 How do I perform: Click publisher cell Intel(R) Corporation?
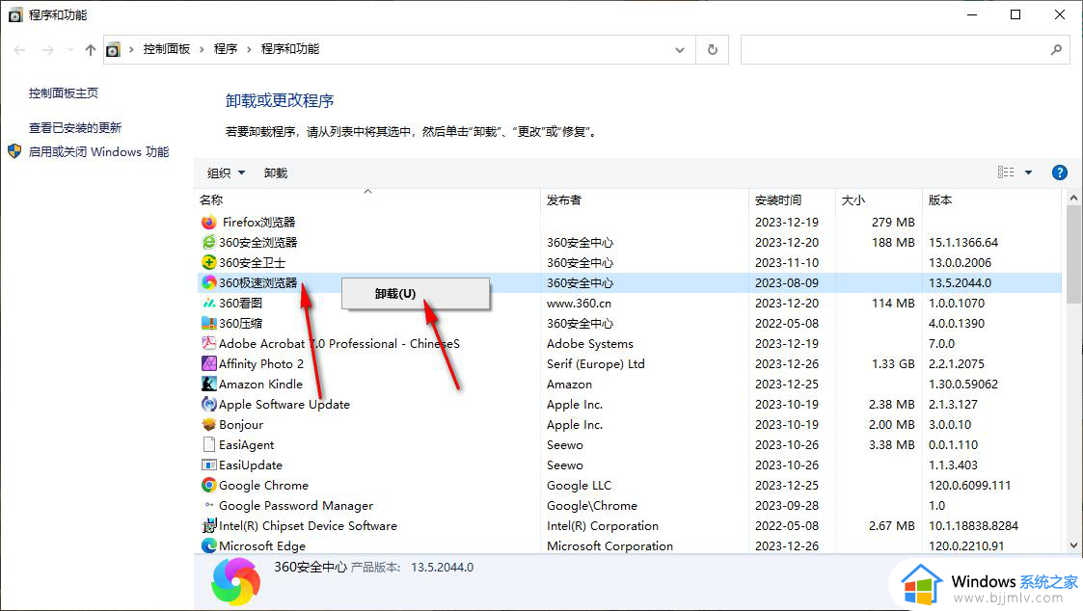(x=603, y=526)
